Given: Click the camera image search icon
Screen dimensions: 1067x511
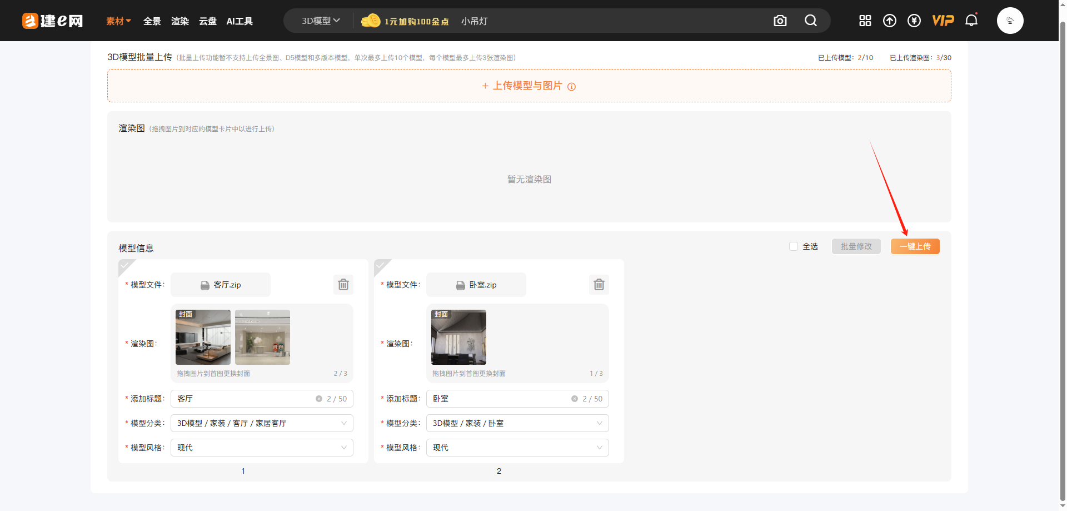Looking at the screenshot, I should point(780,21).
